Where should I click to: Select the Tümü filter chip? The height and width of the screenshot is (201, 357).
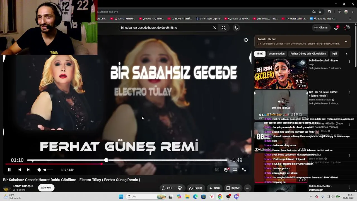point(260,54)
